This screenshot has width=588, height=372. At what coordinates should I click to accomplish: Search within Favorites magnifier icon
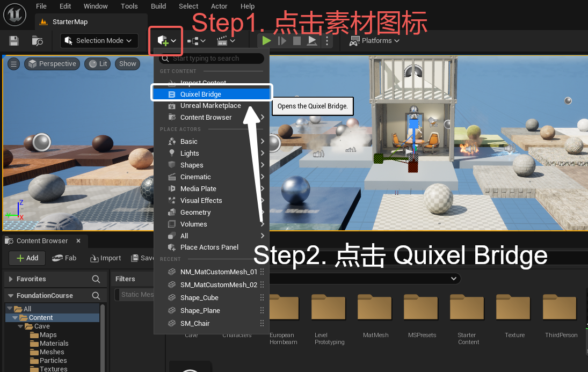96,279
